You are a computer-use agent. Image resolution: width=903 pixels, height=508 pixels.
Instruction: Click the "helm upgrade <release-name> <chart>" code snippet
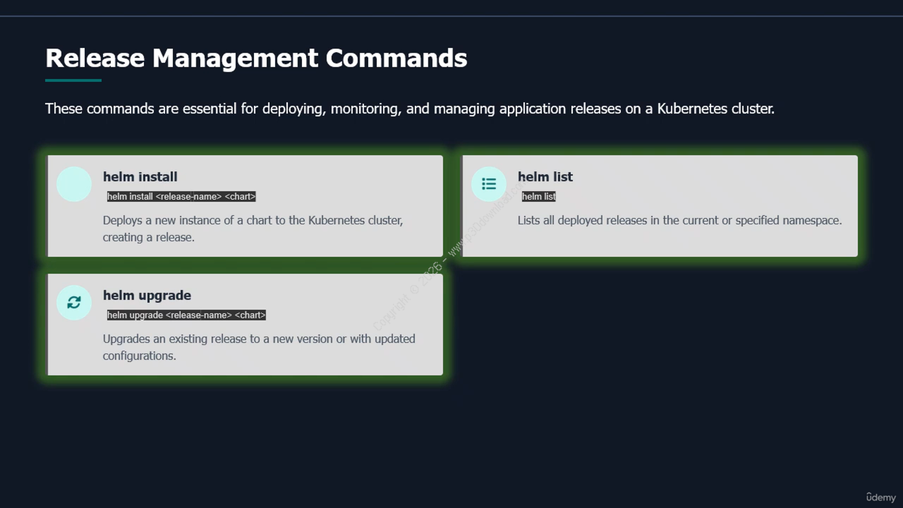click(186, 315)
